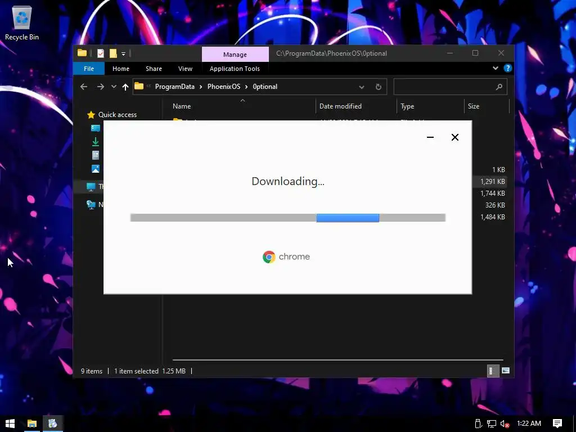Open the File menu in Explorer

point(88,69)
